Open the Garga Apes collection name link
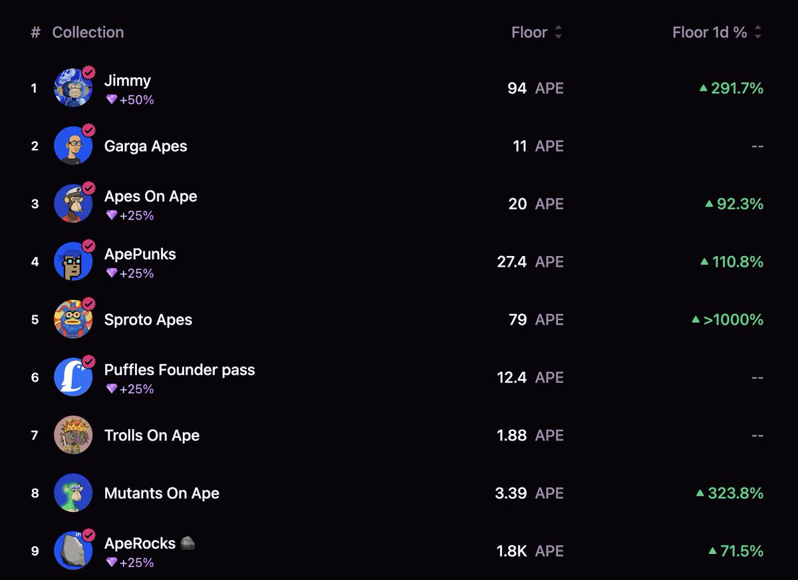The width and height of the screenshot is (798, 580). click(146, 146)
